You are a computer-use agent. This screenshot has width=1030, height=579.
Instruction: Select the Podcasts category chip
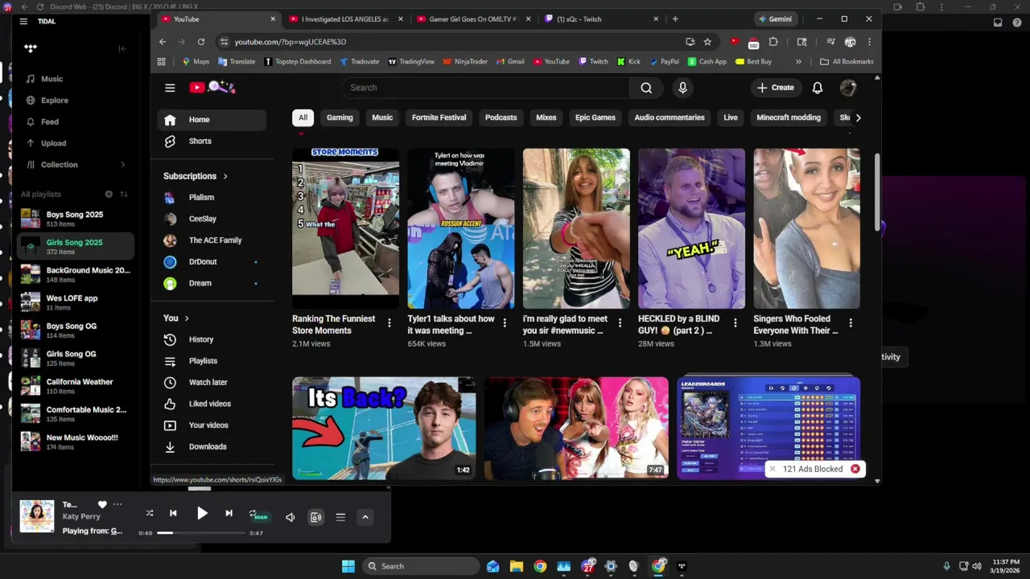point(501,117)
